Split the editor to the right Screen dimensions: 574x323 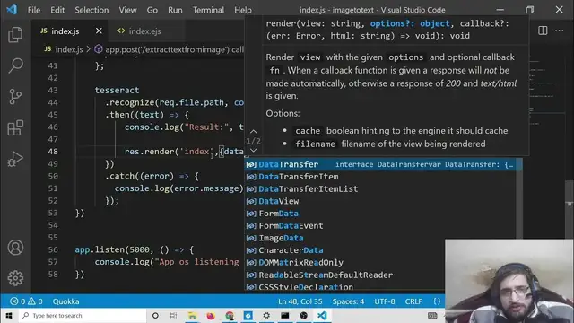click(x=543, y=31)
